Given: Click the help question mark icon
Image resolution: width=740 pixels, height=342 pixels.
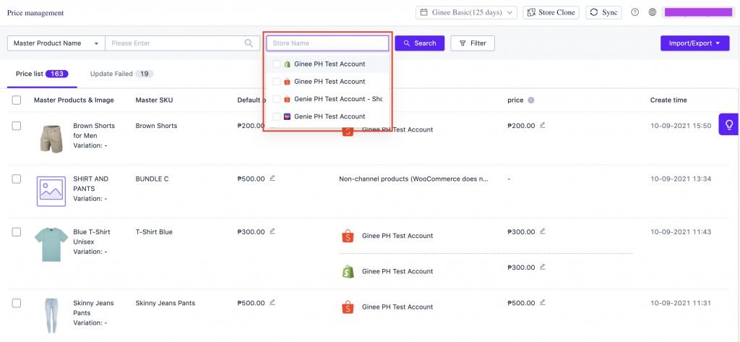Looking at the screenshot, I should pyautogui.click(x=634, y=13).
